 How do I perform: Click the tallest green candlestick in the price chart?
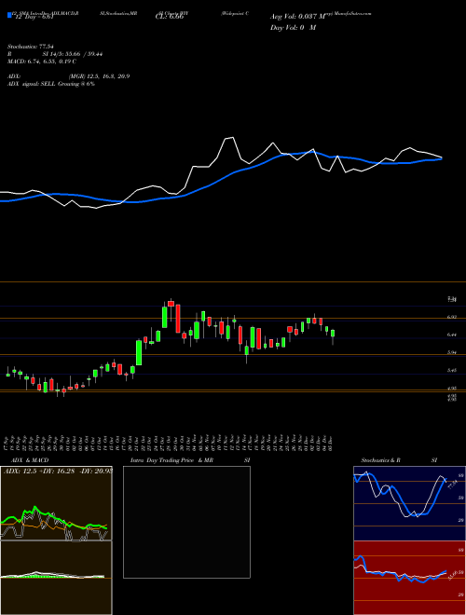[139, 352]
